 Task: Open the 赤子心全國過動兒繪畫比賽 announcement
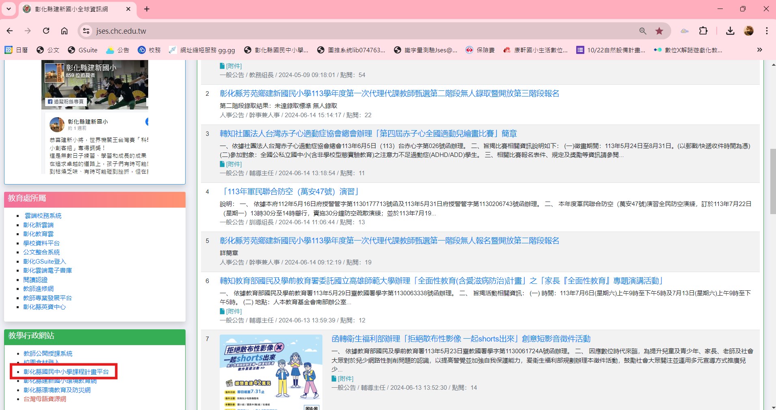point(368,134)
